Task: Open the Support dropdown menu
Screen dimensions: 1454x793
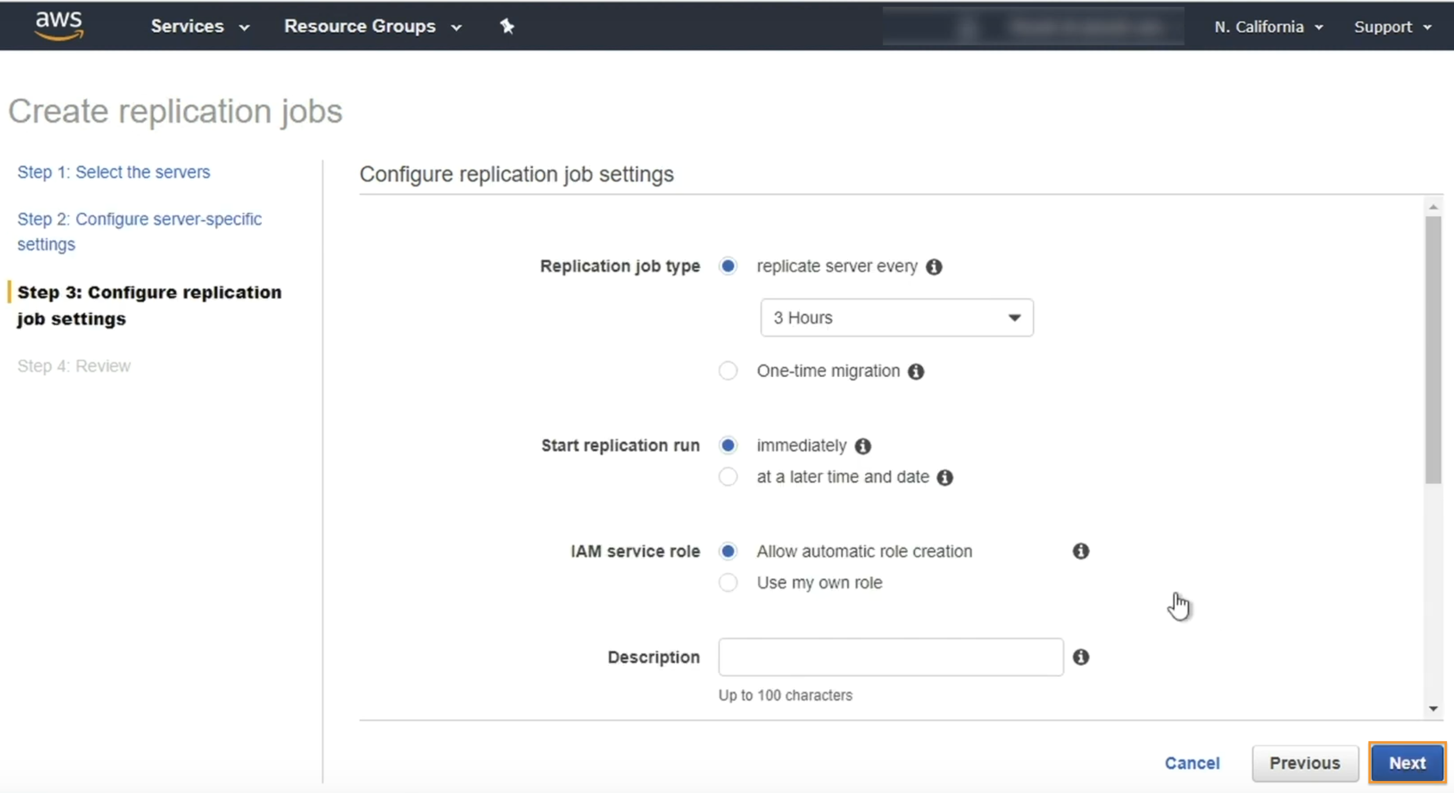Action: (x=1392, y=27)
